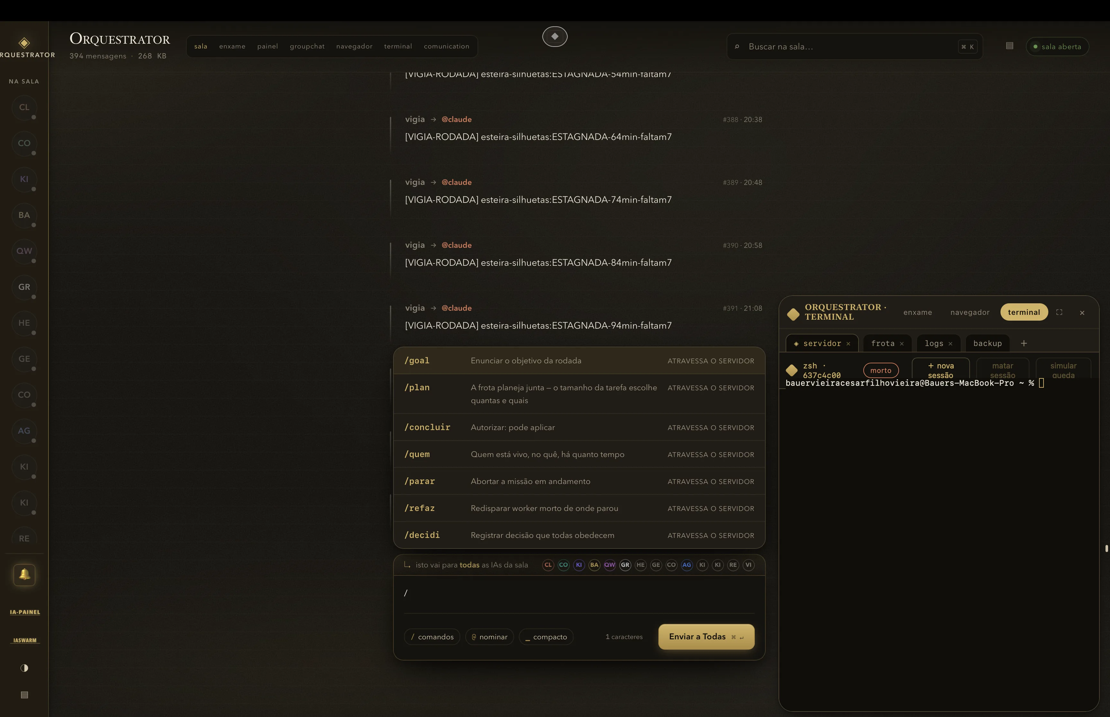Choose the /plan command
This screenshot has width=1110, height=717.
(x=579, y=394)
